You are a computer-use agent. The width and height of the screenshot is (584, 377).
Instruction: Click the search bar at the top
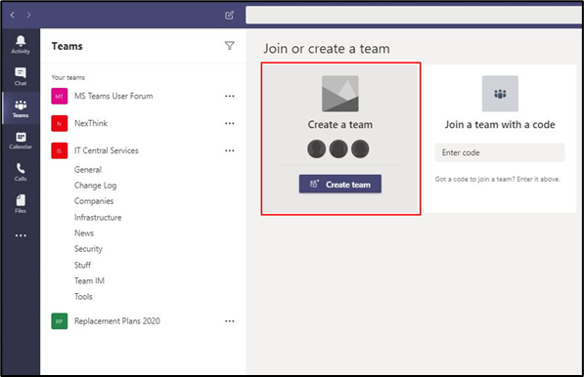point(414,15)
